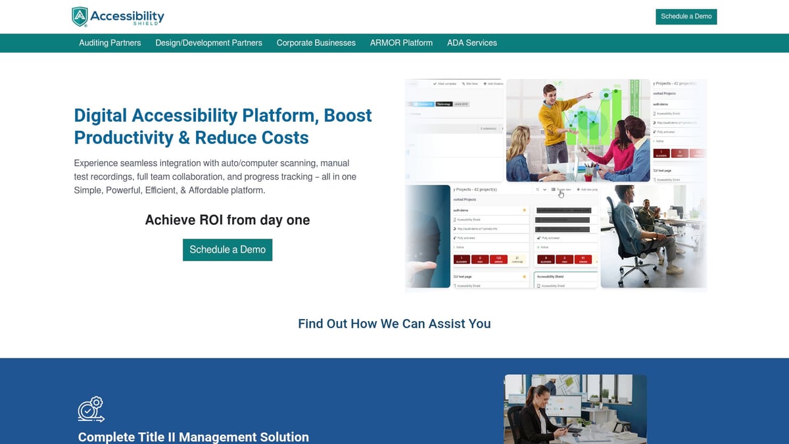Click 'Schedule a Demo' in the top-right header

tap(686, 16)
